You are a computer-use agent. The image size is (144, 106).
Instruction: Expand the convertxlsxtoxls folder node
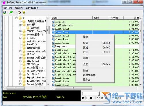coord(20,51)
